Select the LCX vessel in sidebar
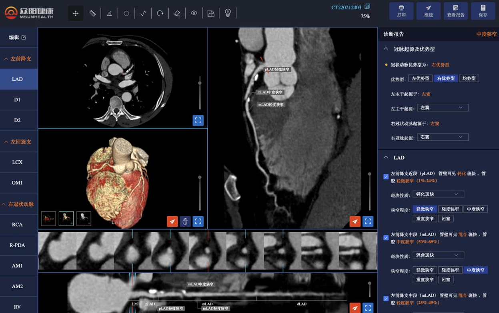The height and width of the screenshot is (313, 499). [17, 162]
